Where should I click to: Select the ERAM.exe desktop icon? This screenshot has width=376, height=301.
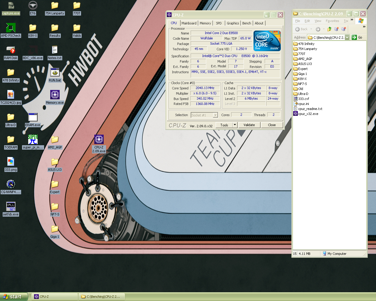(33, 120)
